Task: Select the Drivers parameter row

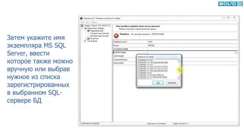Action: point(175,46)
